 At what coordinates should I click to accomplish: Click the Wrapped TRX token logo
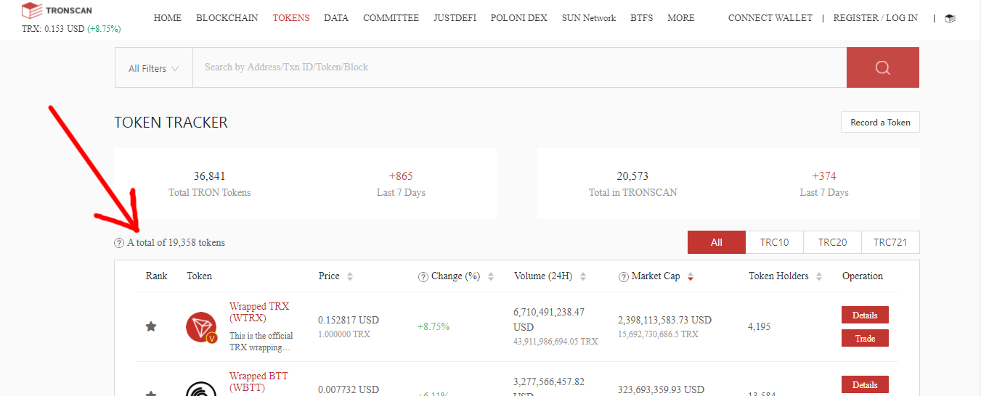(x=201, y=327)
